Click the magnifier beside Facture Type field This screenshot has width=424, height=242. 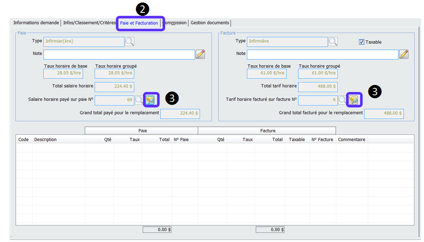[x=333, y=41]
